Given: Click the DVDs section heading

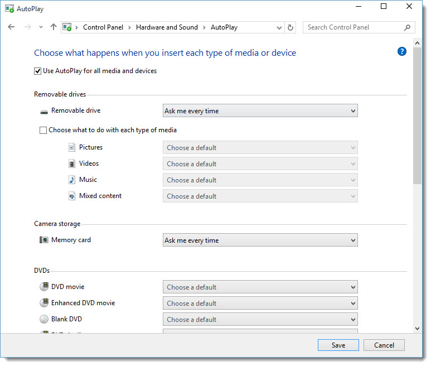Looking at the screenshot, I should 42,271.
